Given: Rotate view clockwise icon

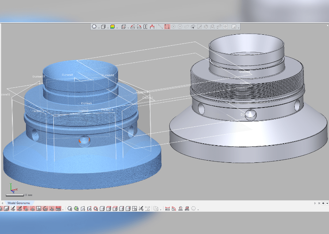Looking at the screenshot, I should 139,27.
